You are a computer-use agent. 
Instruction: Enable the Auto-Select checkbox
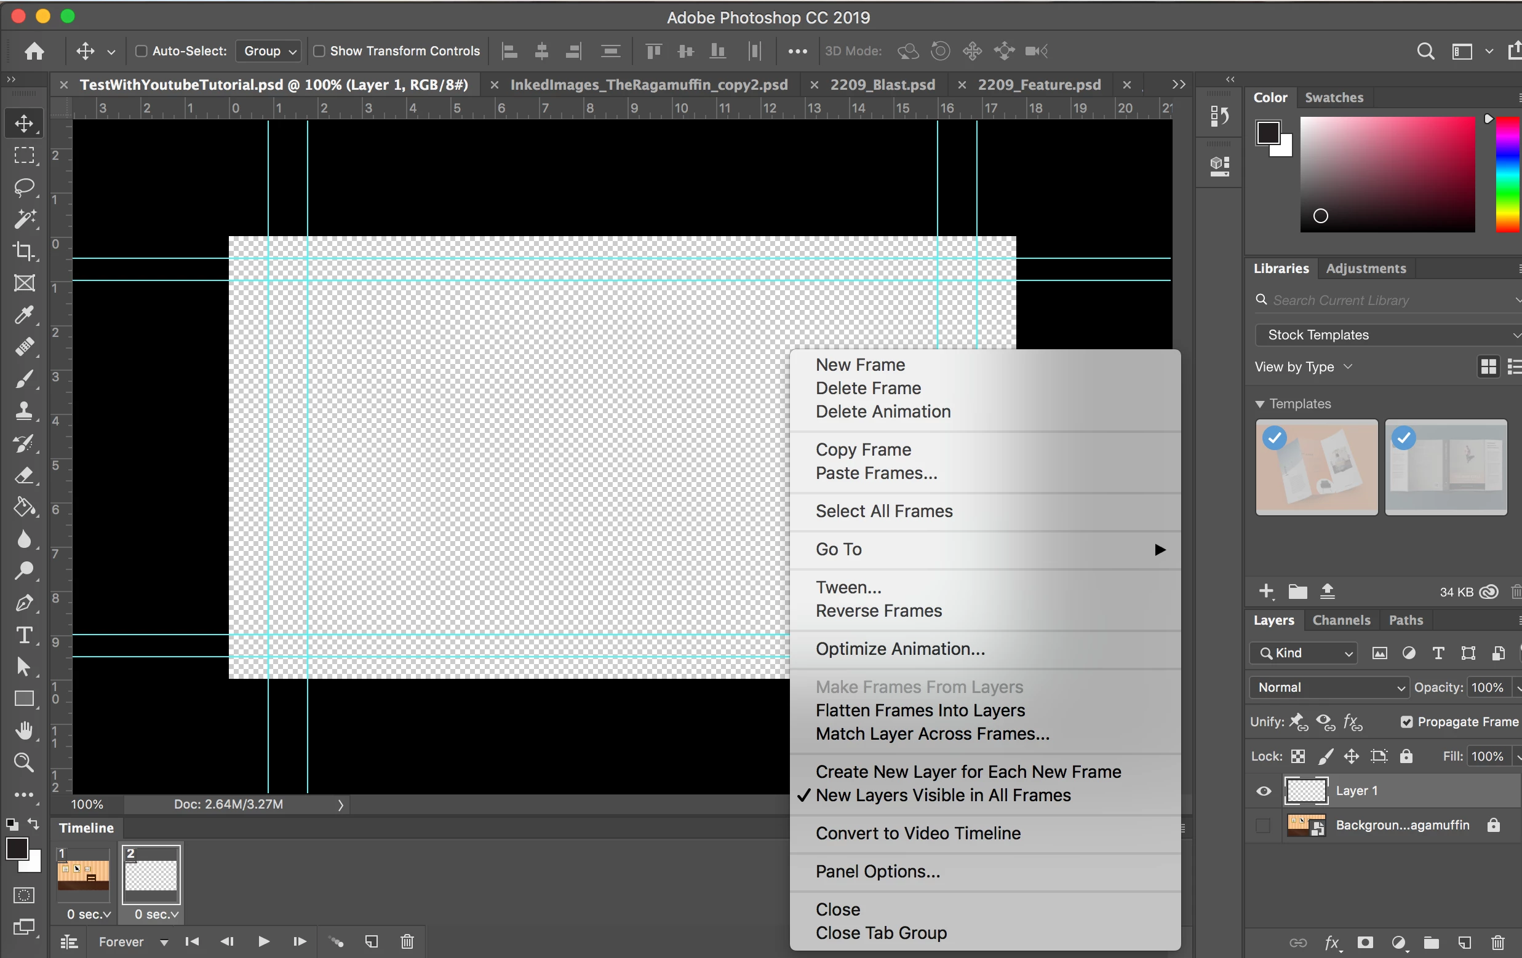click(141, 51)
